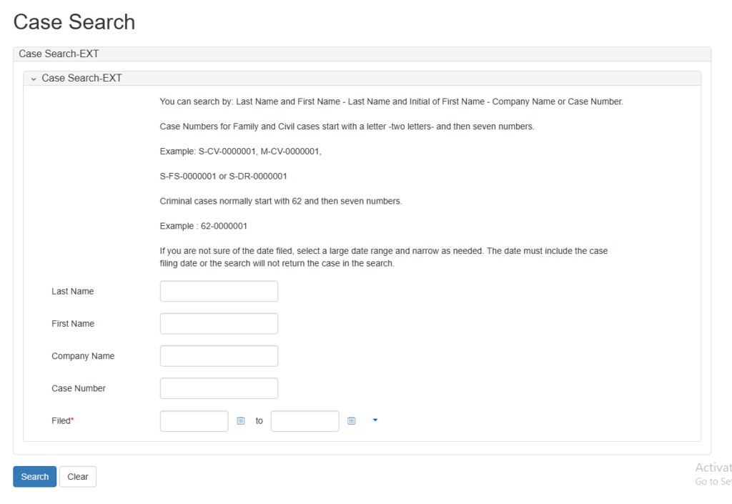This screenshot has width=732, height=504.
Task: Click the Last Name label
Action: [72, 292]
